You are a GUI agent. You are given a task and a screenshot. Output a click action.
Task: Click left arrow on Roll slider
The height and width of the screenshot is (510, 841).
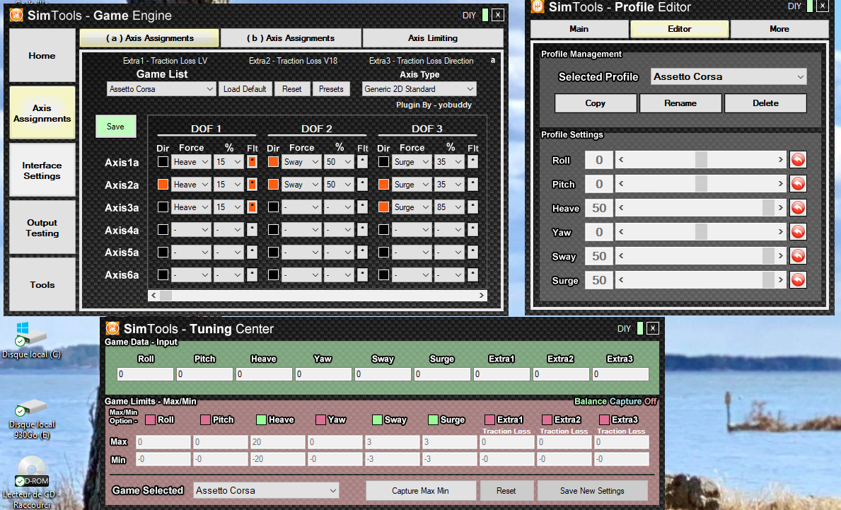(621, 160)
